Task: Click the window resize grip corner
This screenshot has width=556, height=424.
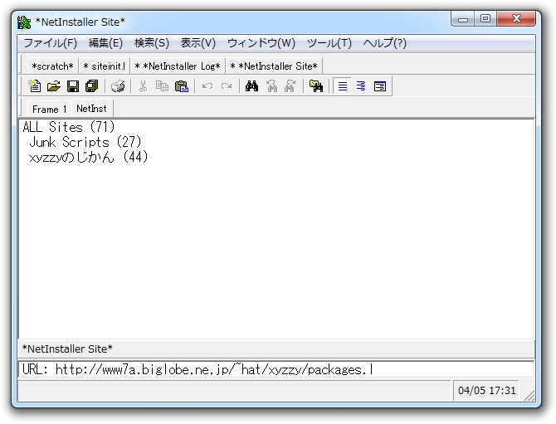Action: pyautogui.click(x=529, y=395)
